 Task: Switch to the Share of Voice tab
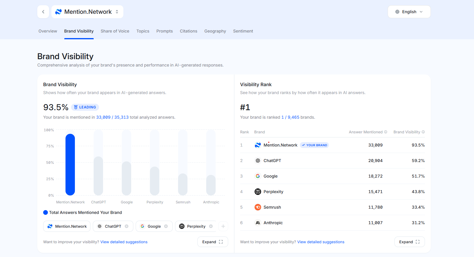(115, 31)
